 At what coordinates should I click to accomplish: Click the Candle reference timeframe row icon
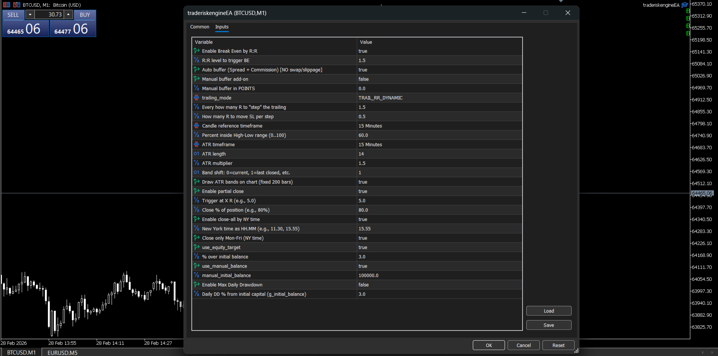point(197,126)
